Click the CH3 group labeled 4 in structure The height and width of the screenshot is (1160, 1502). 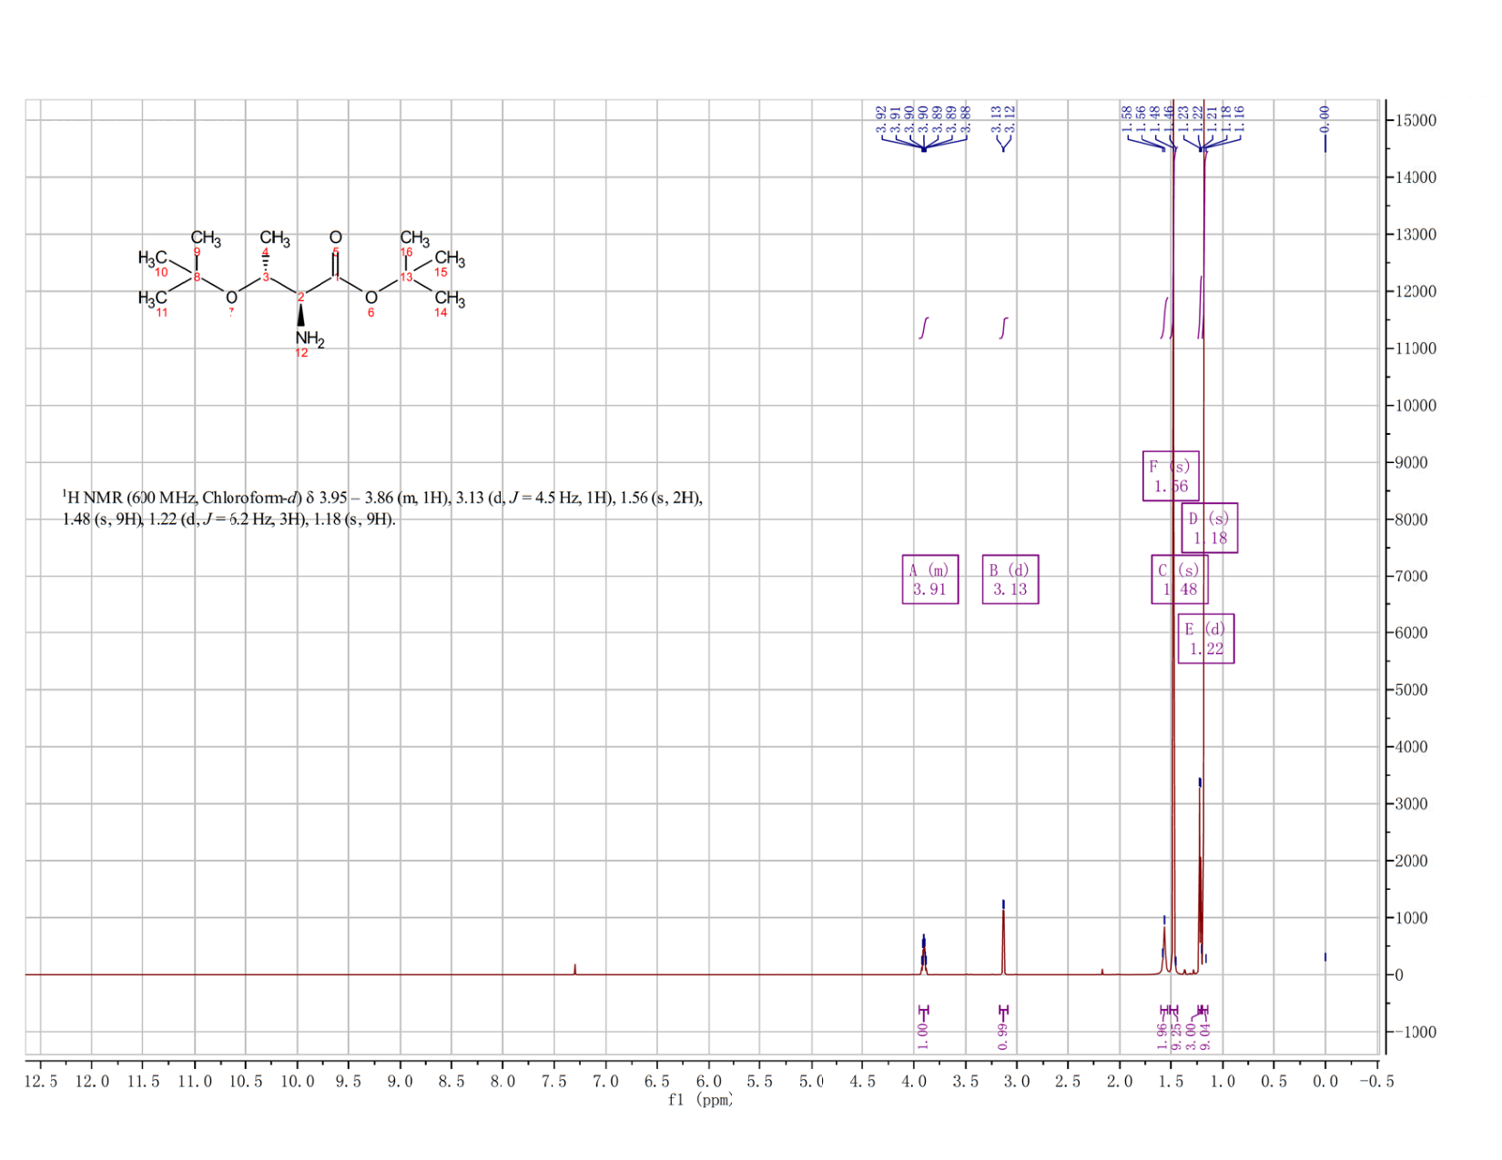[275, 238]
